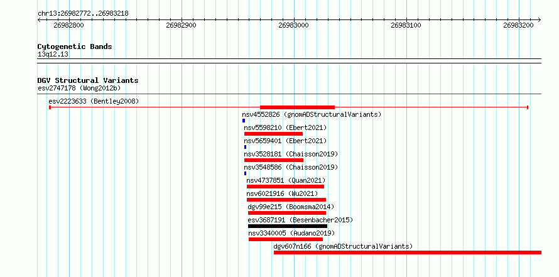Click the red nsv6021916 variant bar
This screenshot has width=559, height=277.
tap(286, 200)
